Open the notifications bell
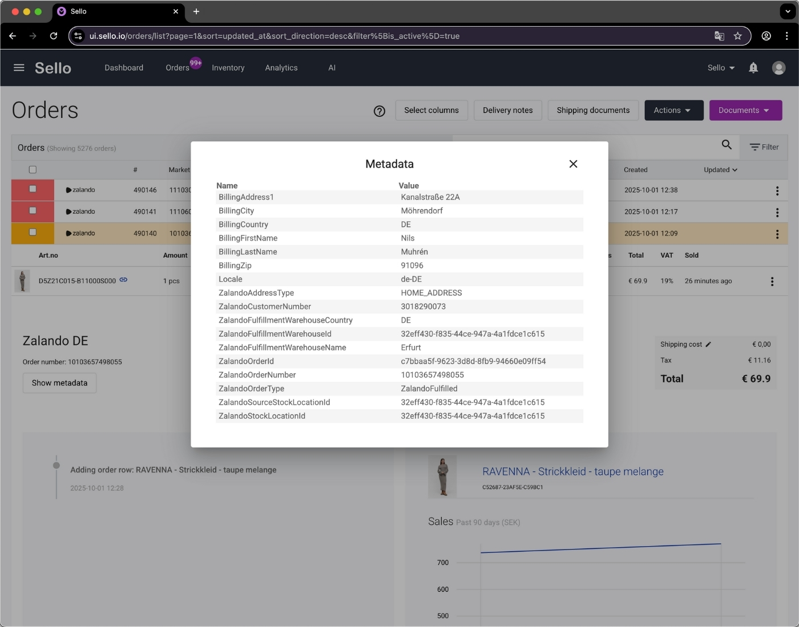 point(753,68)
